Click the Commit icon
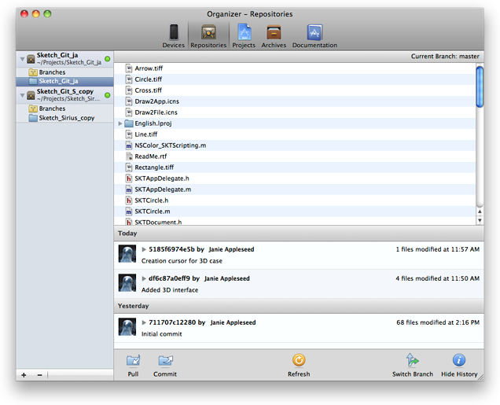 (165, 360)
